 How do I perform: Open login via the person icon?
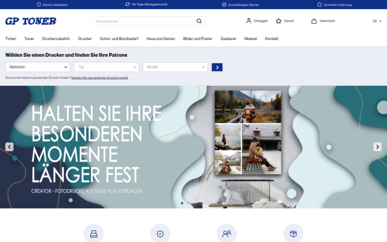(248, 21)
